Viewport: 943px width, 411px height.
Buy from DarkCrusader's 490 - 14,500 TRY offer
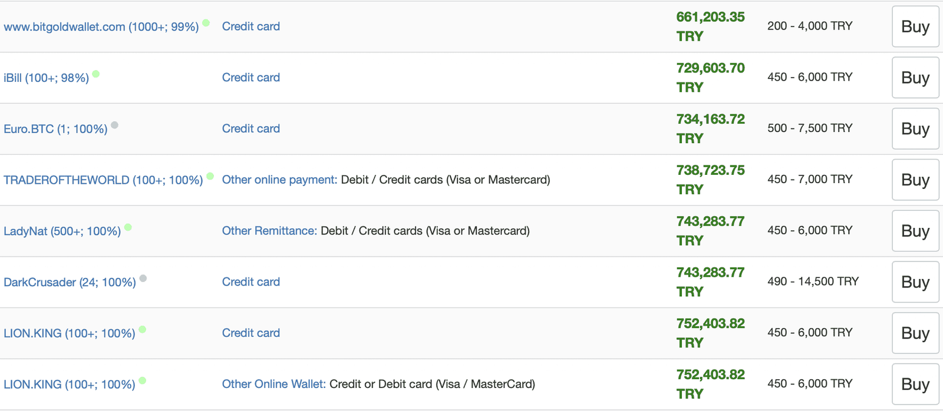915,282
